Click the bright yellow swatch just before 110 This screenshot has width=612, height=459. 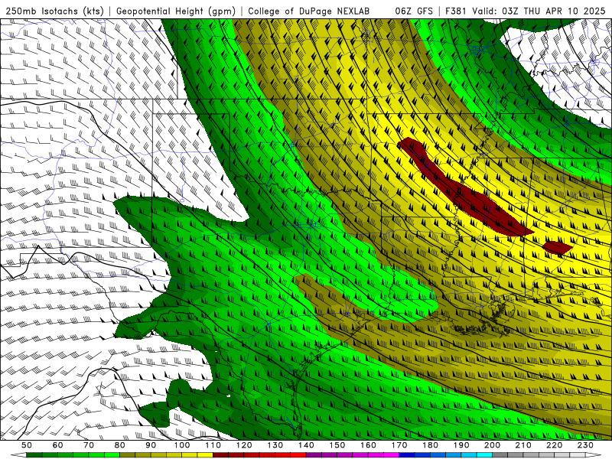(x=205, y=455)
